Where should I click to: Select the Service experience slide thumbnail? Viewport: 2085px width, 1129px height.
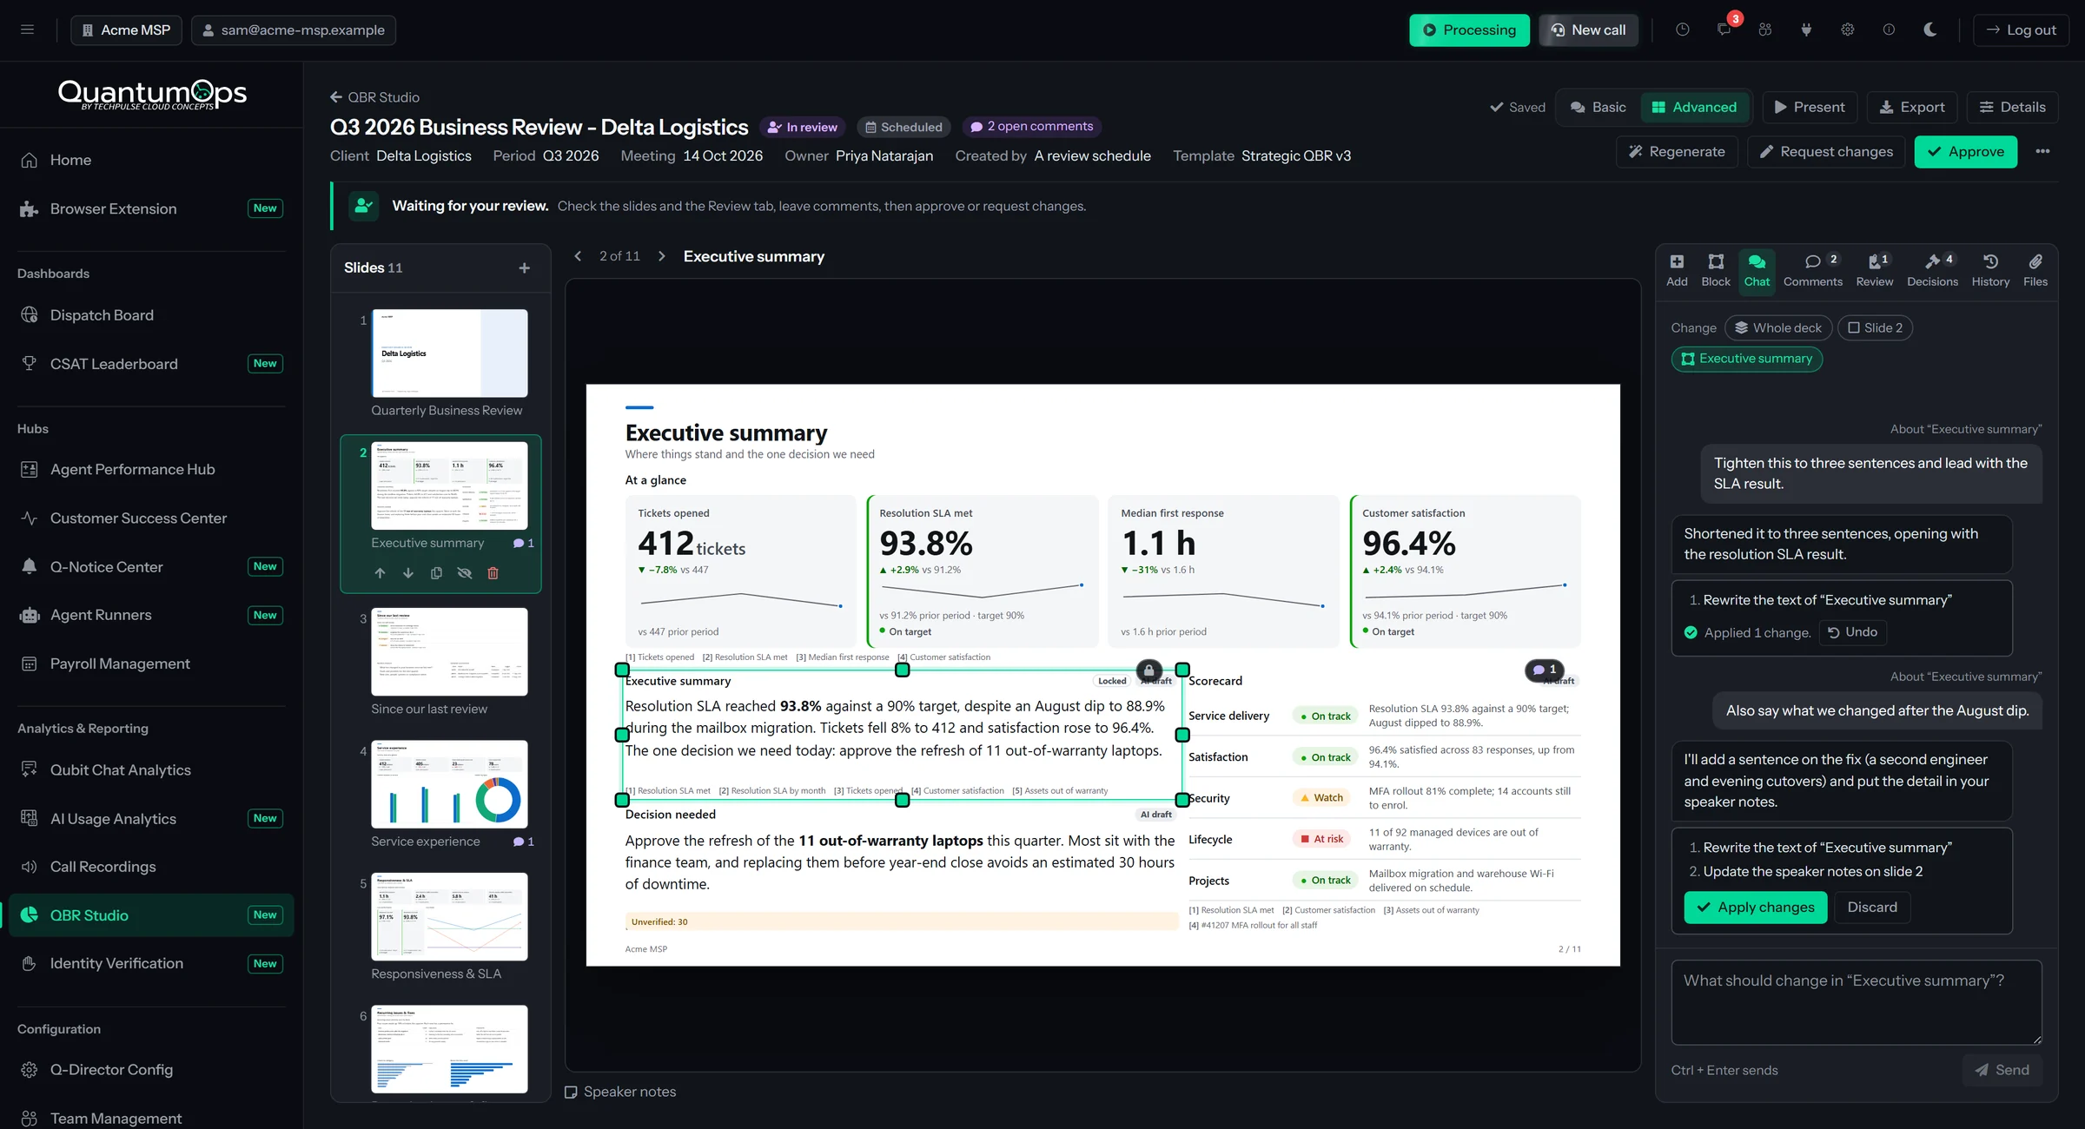click(449, 784)
